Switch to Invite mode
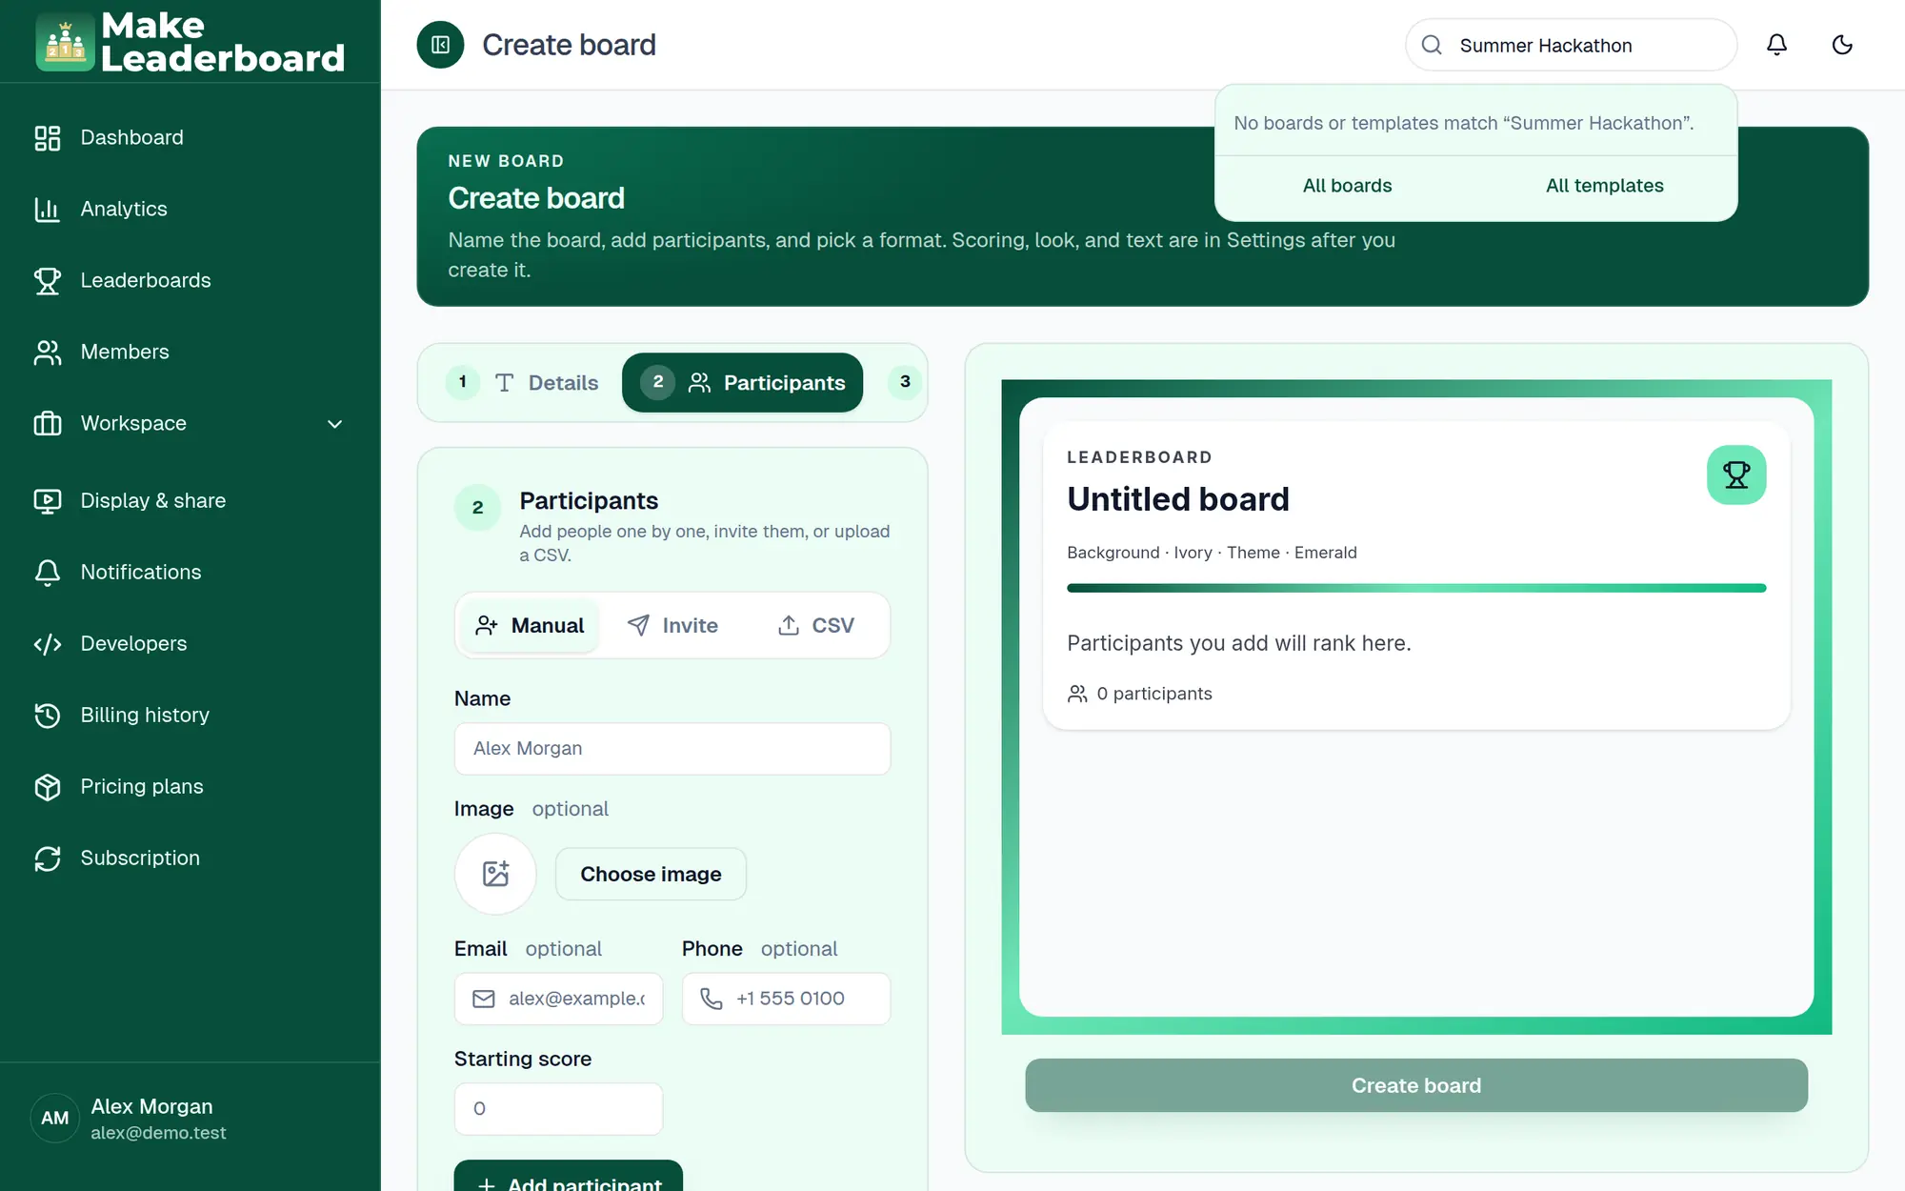Image resolution: width=1905 pixels, height=1191 pixels. (672, 625)
